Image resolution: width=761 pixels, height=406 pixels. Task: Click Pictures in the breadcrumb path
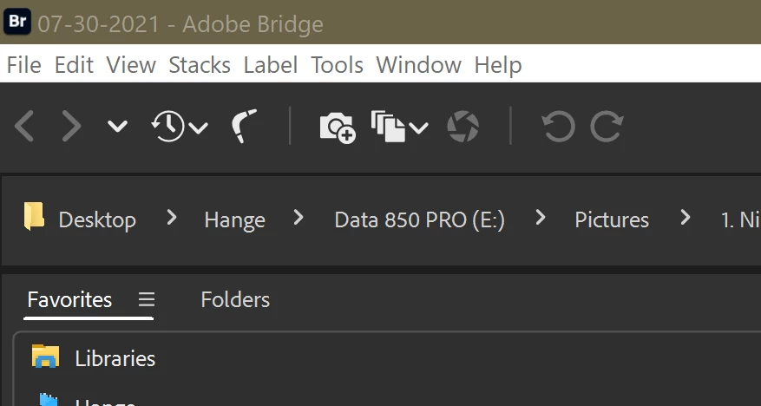click(612, 220)
